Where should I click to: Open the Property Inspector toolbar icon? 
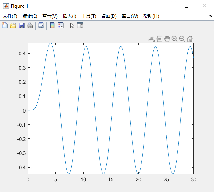tap(80, 26)
